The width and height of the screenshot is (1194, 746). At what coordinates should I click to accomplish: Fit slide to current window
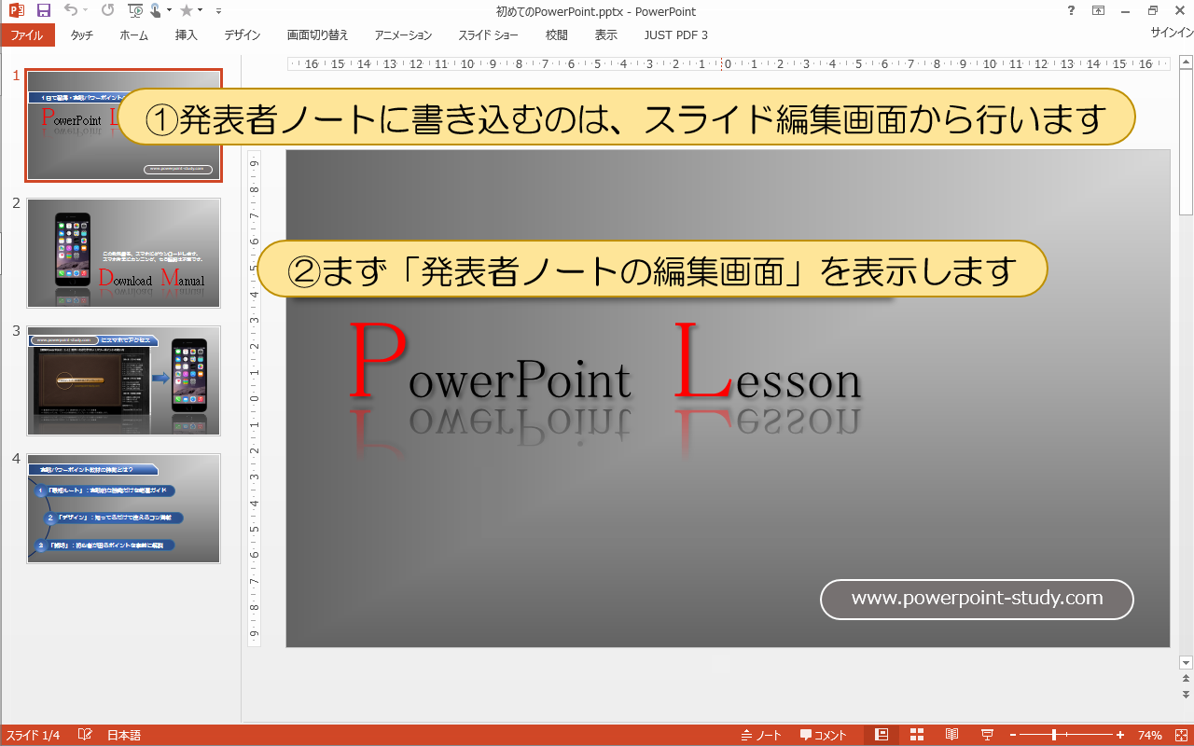coord(1179,735)
